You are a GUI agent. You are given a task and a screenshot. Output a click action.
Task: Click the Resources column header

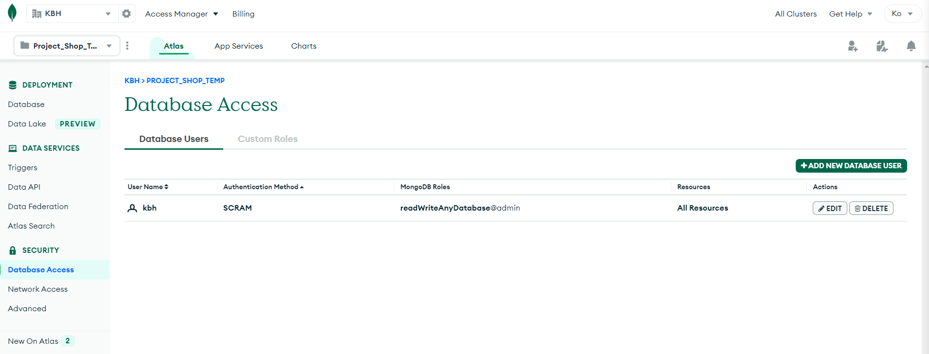tap(694, 187)
